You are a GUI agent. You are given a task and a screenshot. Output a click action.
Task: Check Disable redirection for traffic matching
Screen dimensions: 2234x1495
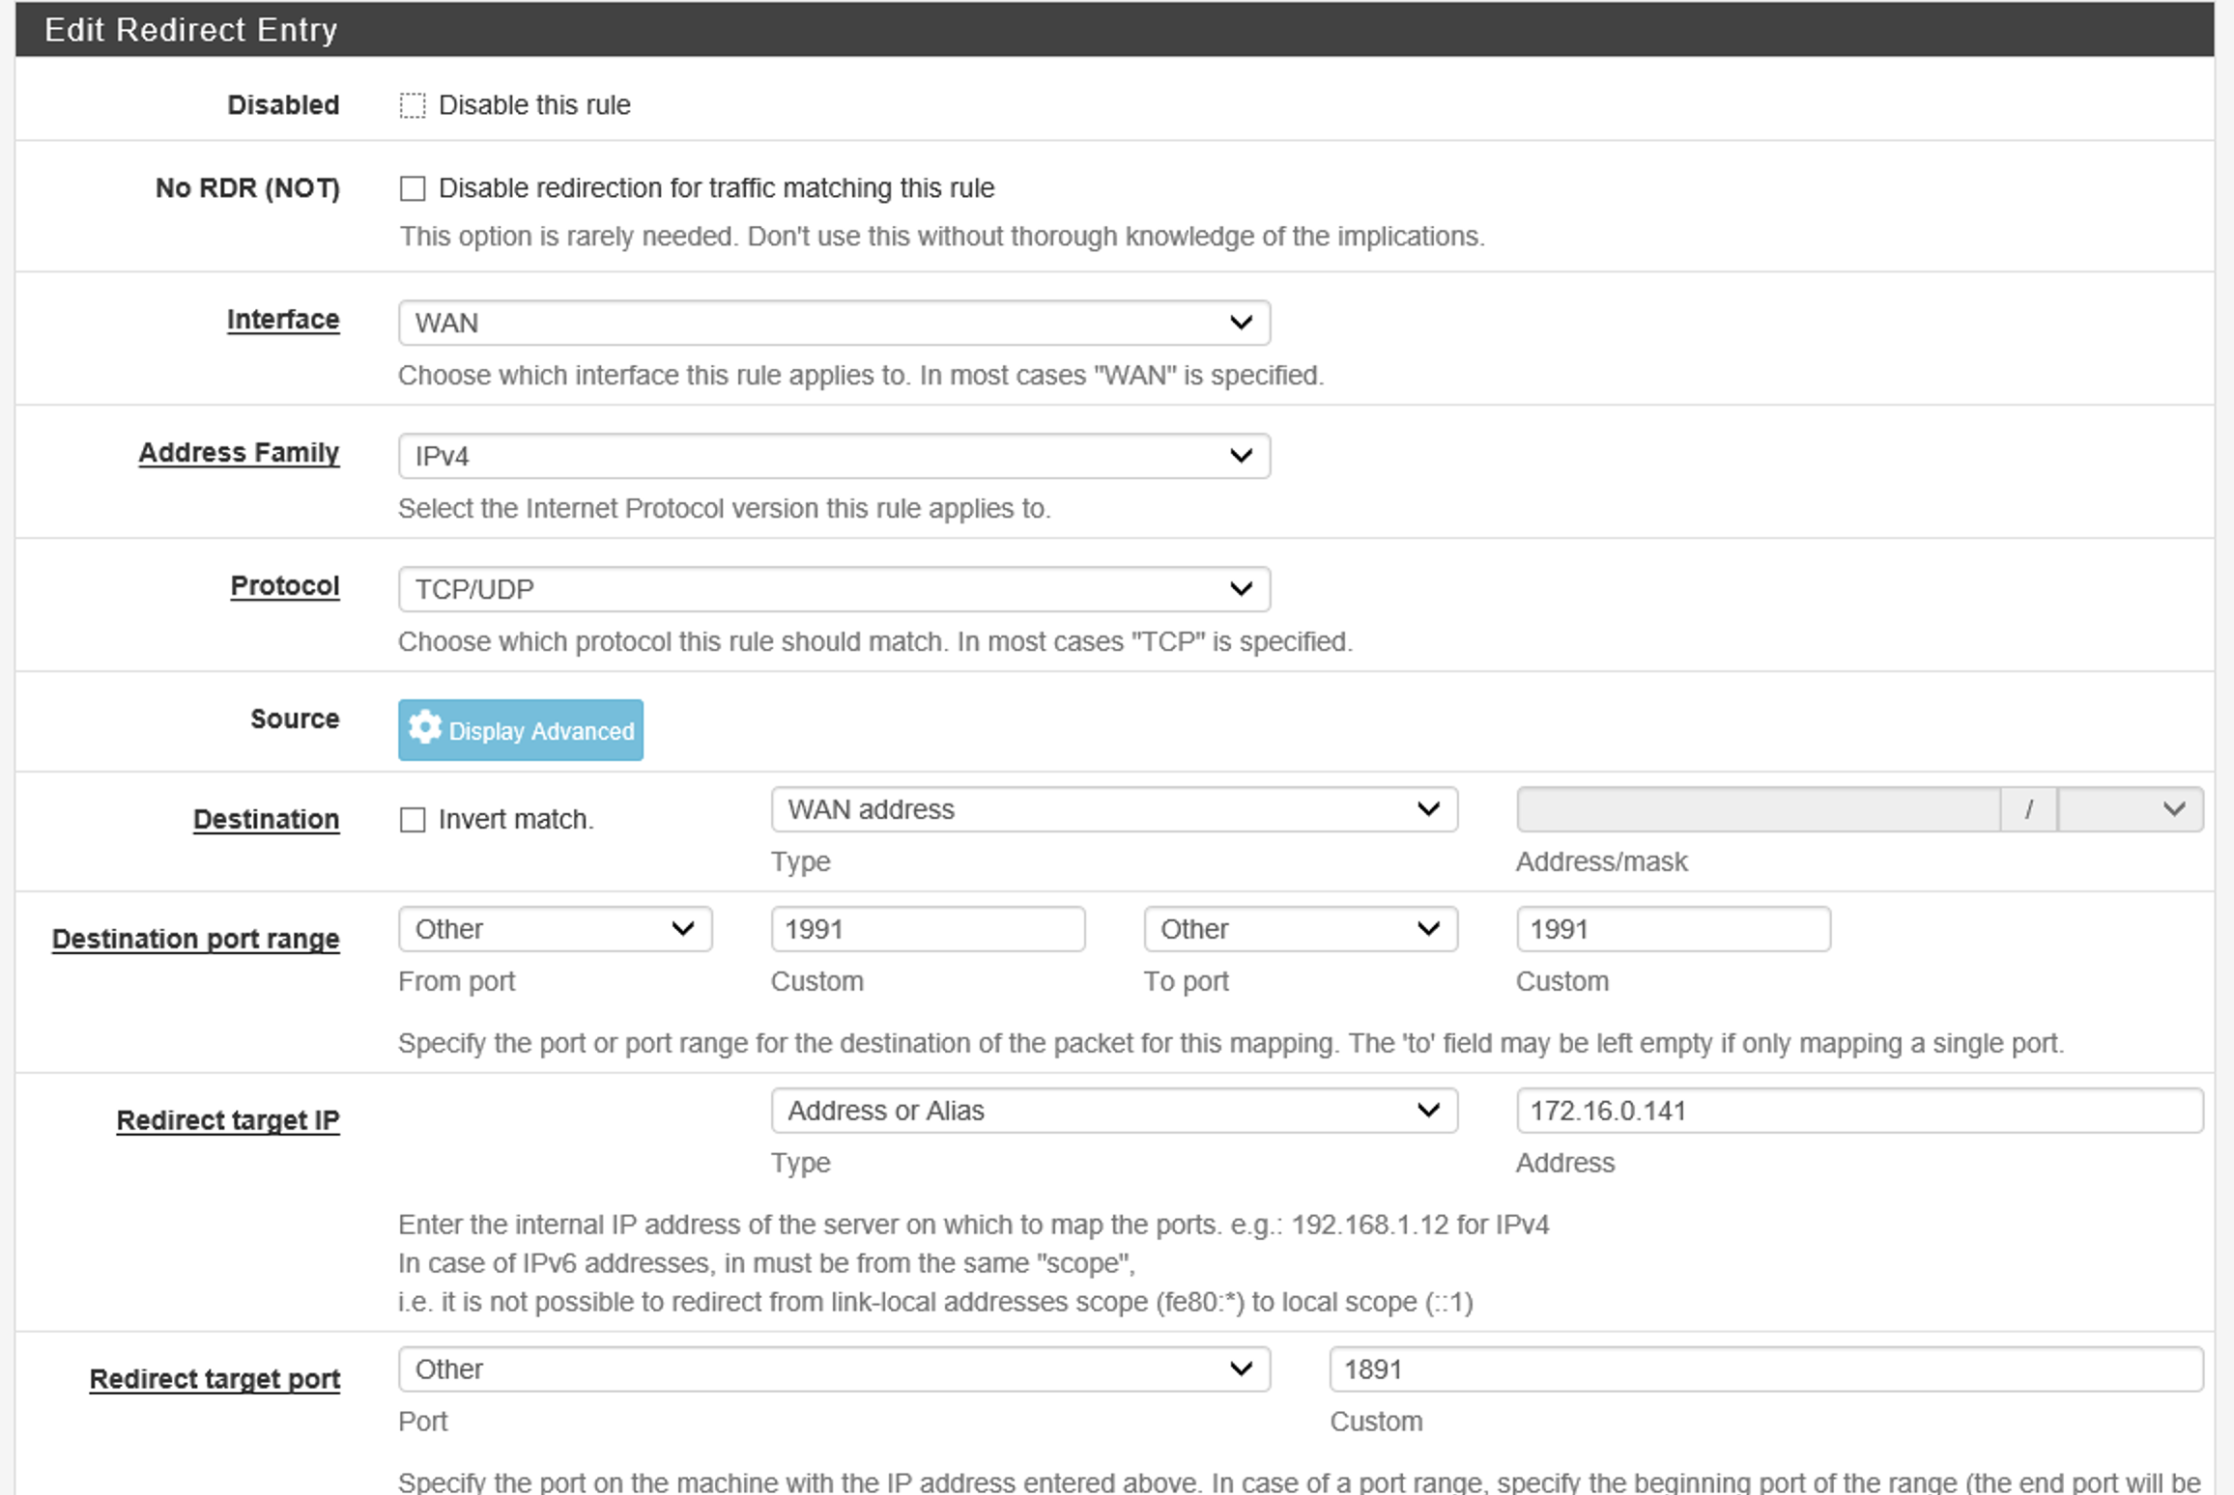coord(413,188)
